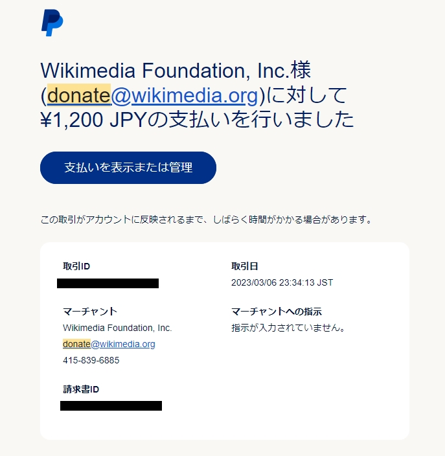445x456 pixels.
Task: Open the donate@wikimedia.org link in the headline
Action: [152, 95]
